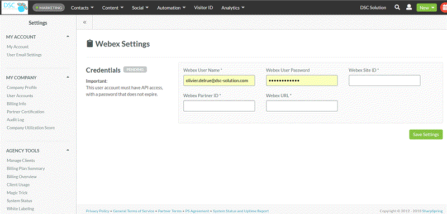Open User Email Settings
Screen dimensions: 447x214
click(24, 55)
